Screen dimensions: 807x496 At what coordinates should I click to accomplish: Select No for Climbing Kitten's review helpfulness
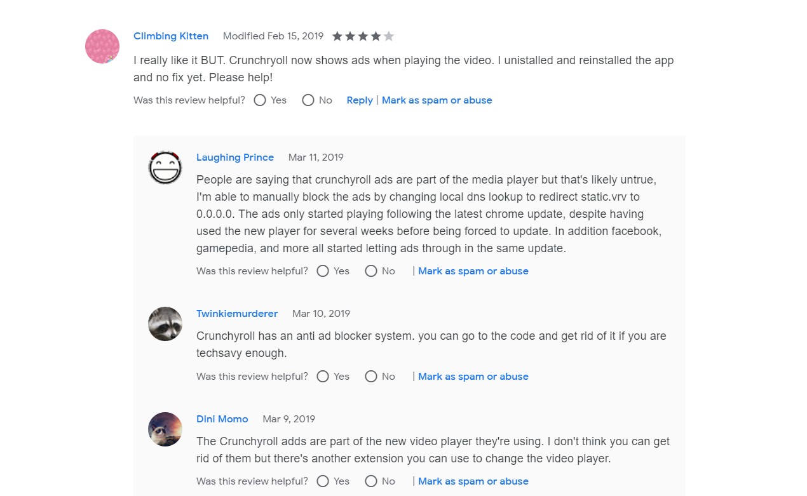[x=308, y=100]
